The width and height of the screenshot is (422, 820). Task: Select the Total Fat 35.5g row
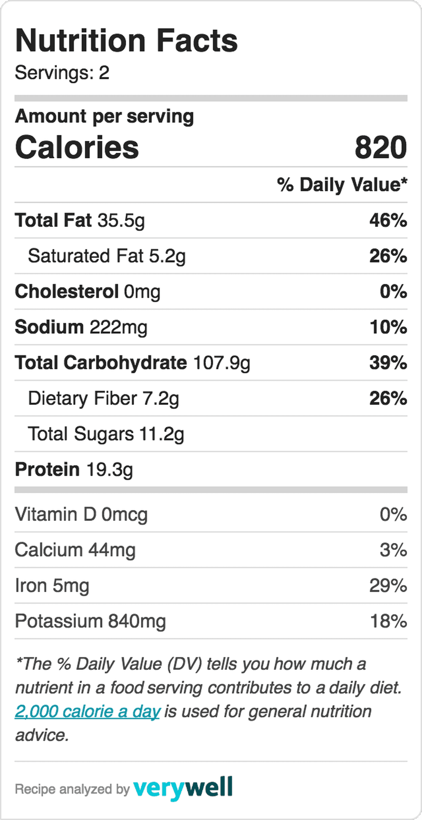click(x=211, y=220)
